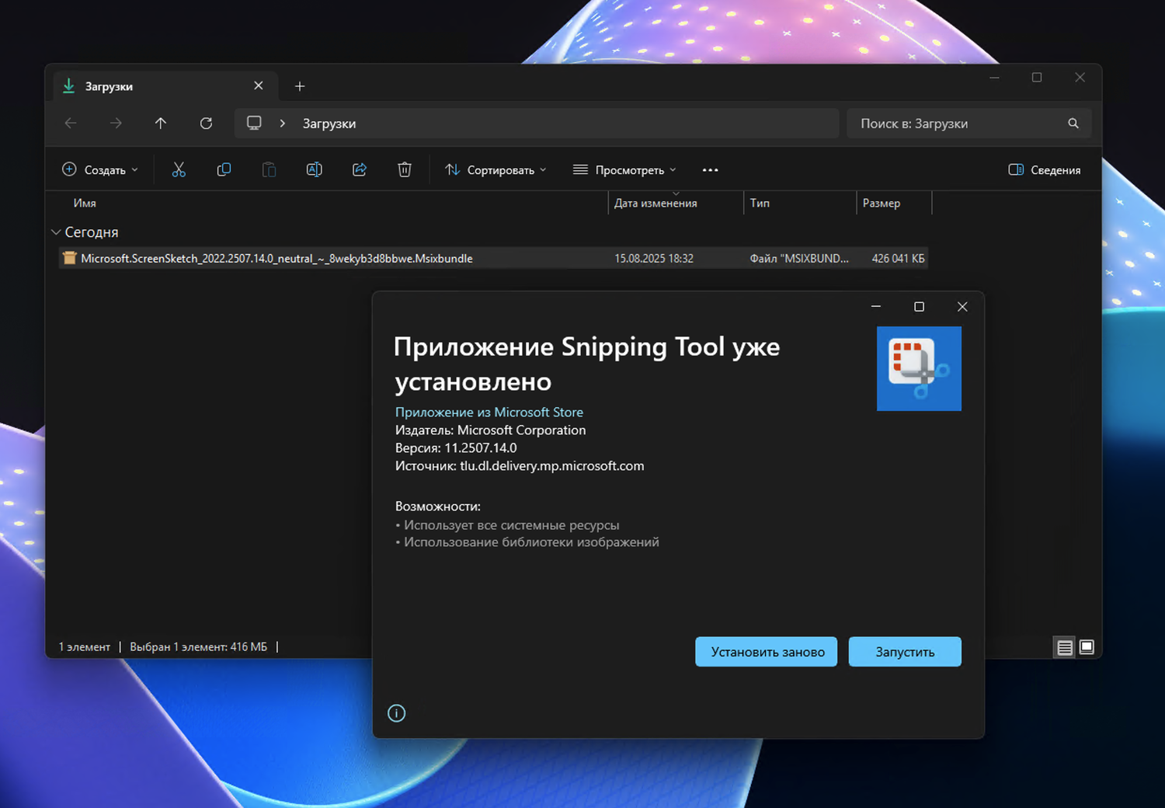
Task: Click the 1 элемент status text
Action: [x=85, y=647]
